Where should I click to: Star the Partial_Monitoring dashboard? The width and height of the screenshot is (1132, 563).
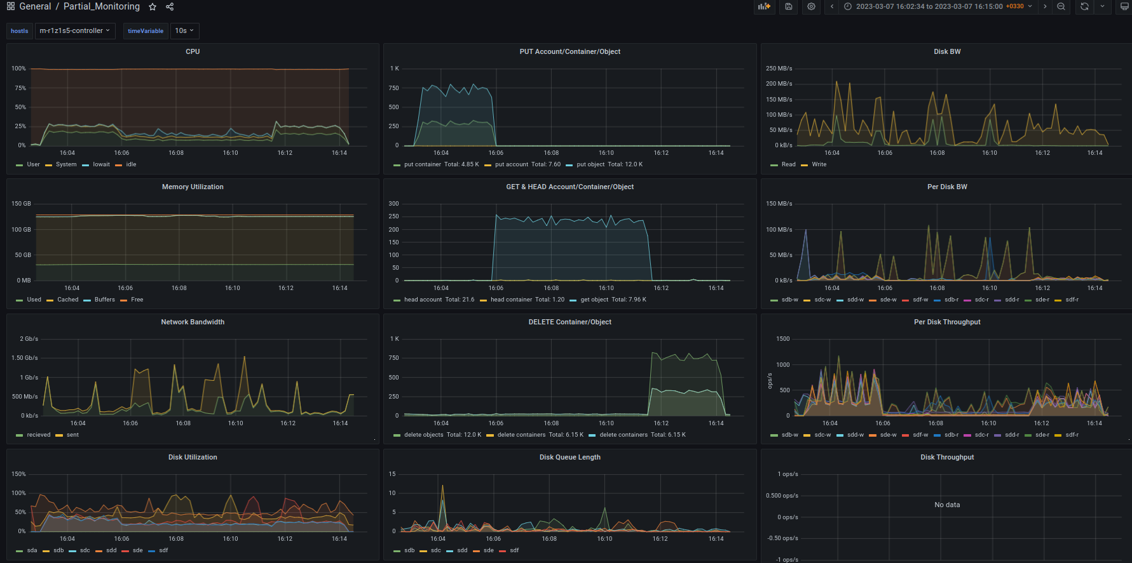tap(153, 7)
